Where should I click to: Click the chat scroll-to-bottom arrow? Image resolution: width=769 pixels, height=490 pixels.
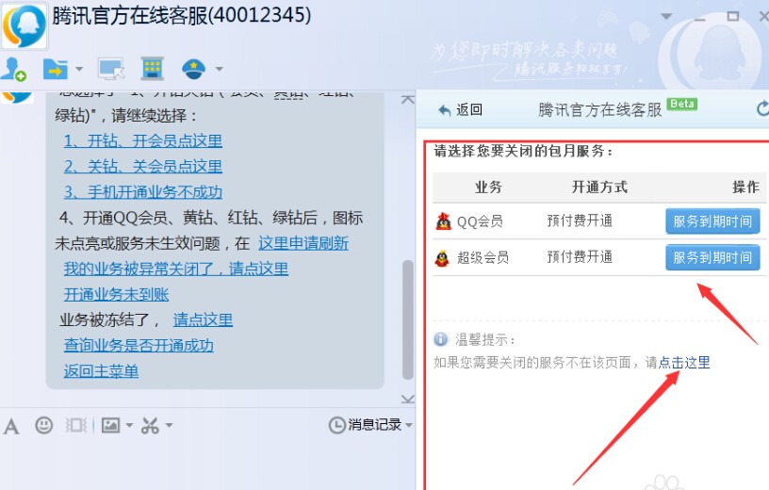(x=407, y=399)
